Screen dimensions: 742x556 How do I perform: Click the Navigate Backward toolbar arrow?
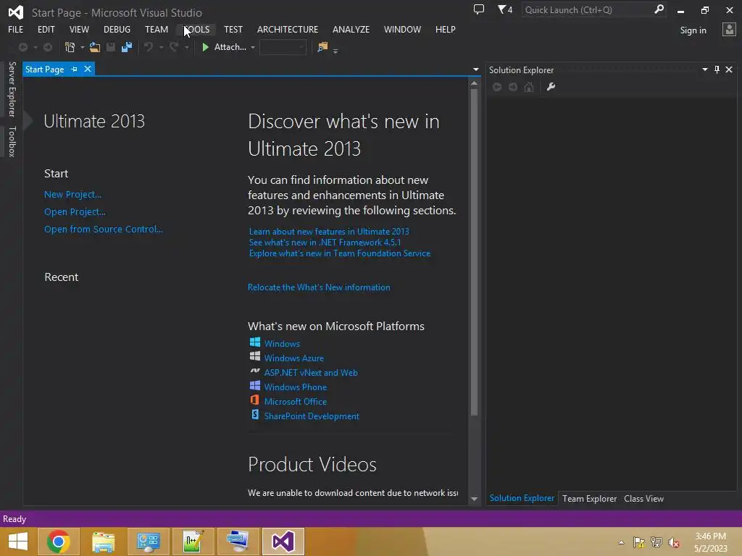22,47
